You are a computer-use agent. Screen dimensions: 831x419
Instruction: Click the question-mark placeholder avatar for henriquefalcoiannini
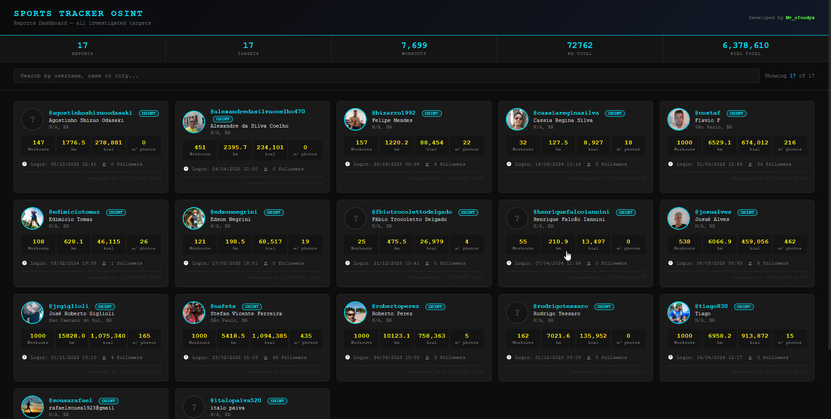517,218
